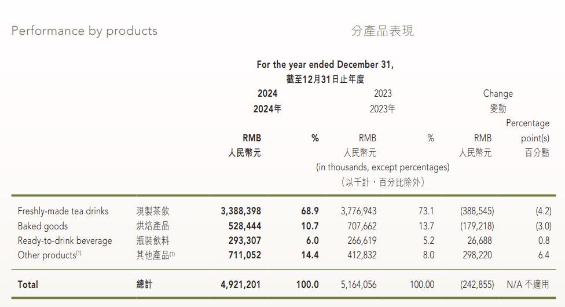Click the bold 2024 column header
The image size is (565, 307).
(267, 93)
